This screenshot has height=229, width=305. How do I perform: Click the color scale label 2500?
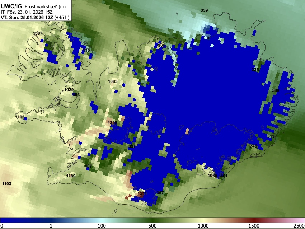tap(299, 226)
